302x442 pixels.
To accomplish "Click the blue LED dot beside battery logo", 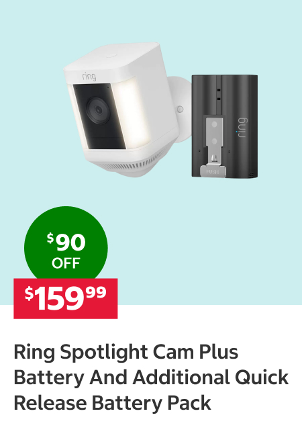I will [x=236, y=132].
